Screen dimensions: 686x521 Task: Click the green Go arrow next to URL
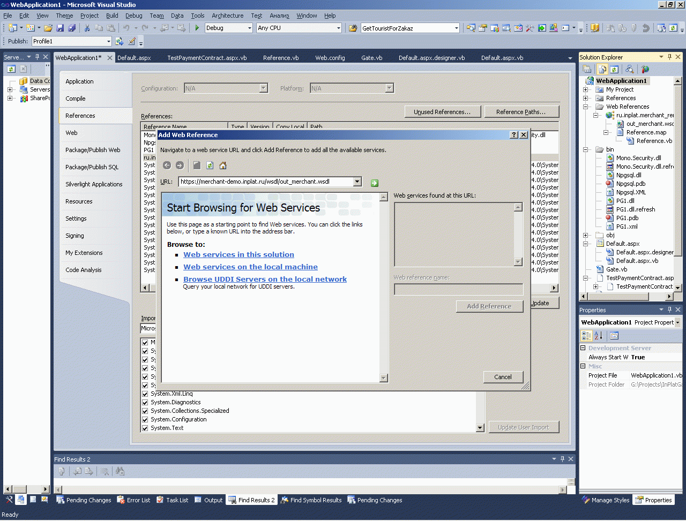(375, 183)
